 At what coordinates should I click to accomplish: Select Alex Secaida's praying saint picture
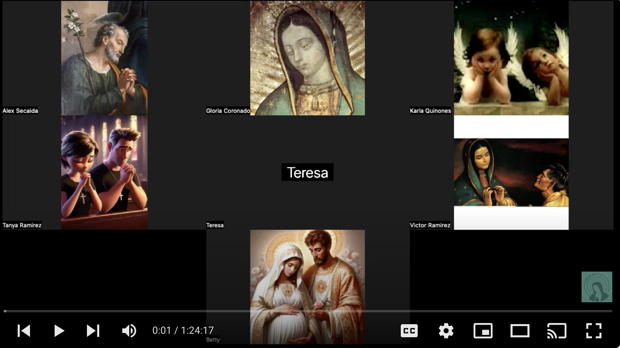104,58
